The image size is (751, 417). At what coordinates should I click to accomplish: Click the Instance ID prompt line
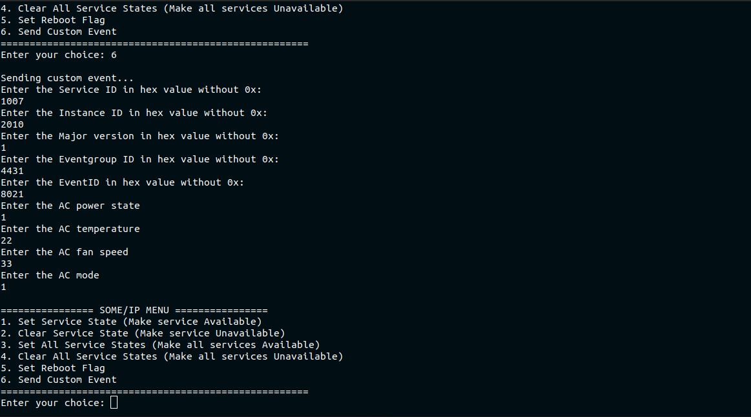[134, 113]
